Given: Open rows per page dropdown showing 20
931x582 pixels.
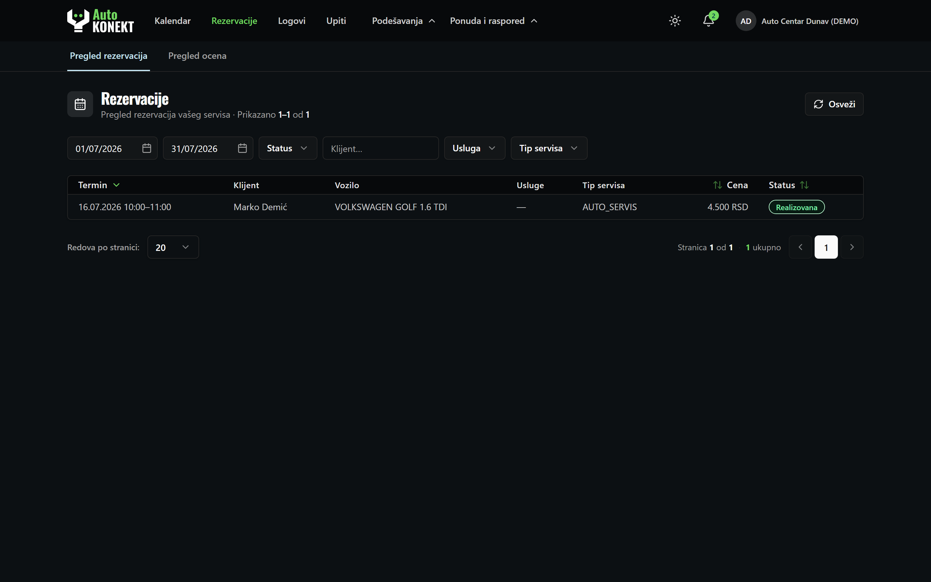Looking at the screenshot, I should coord(173,247).
